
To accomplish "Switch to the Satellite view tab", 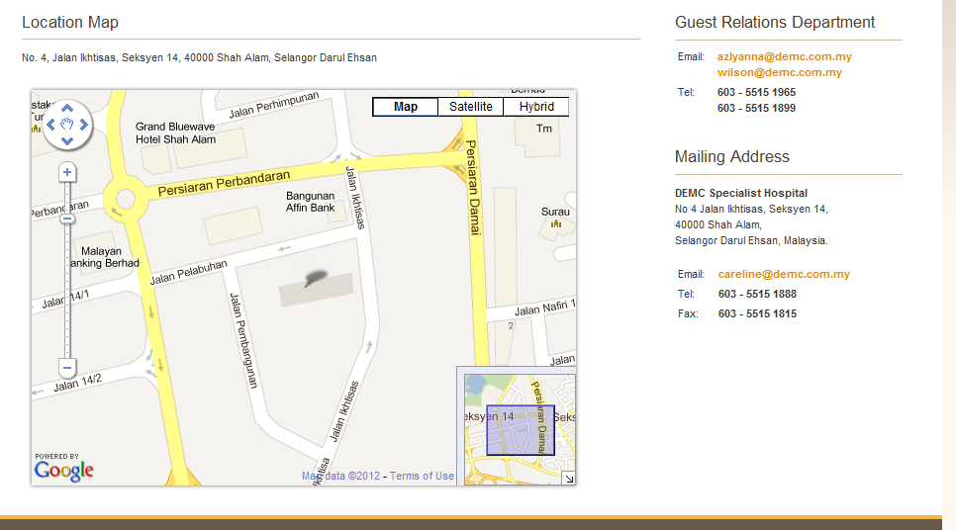I will 471,107.
